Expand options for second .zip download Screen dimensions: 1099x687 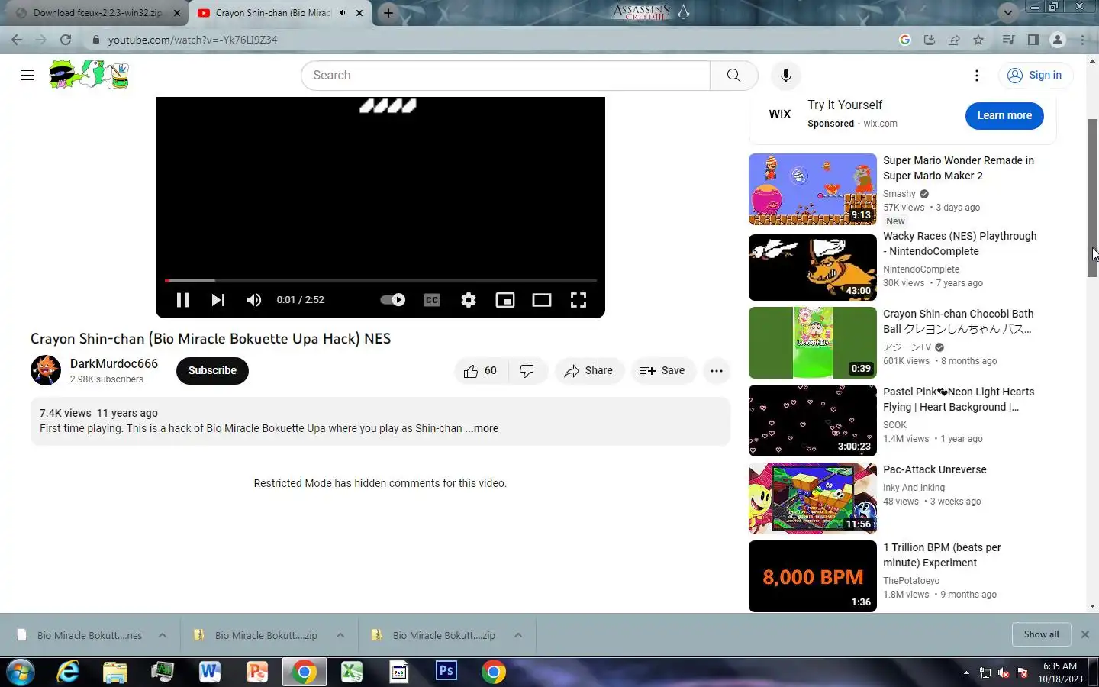pos(518,635)
